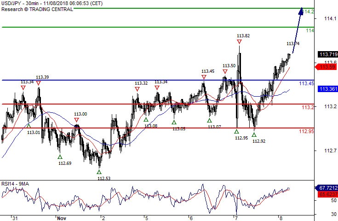Click the date label 2 on the time axis
The height and width of the screenshot is (221, 338).
pos(103,218)
